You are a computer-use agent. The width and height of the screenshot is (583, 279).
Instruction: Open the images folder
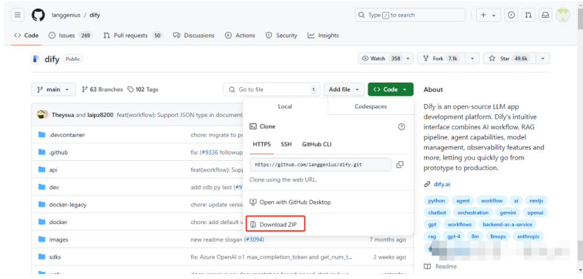pyautogui.click(x=59, y=239)
